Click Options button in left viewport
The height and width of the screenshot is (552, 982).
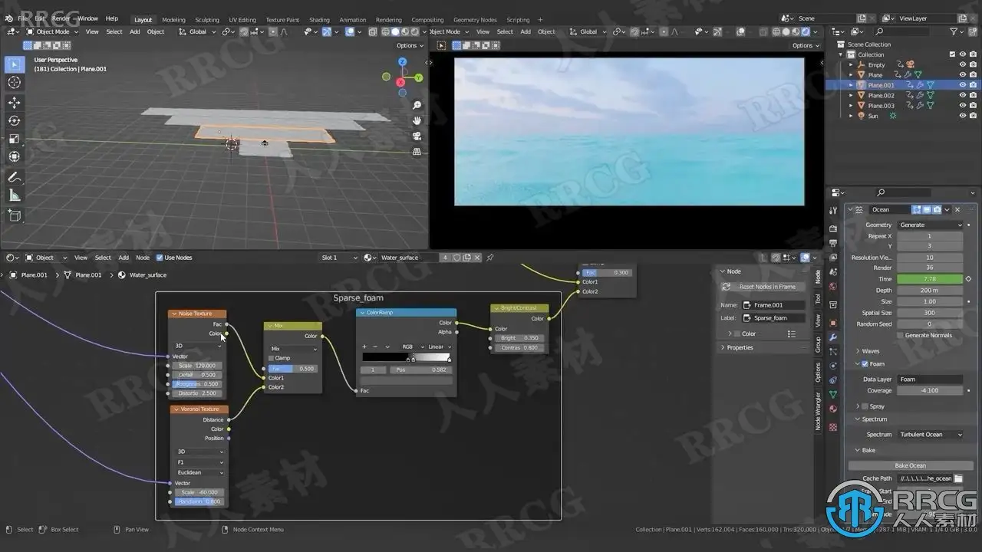point(409,45)
